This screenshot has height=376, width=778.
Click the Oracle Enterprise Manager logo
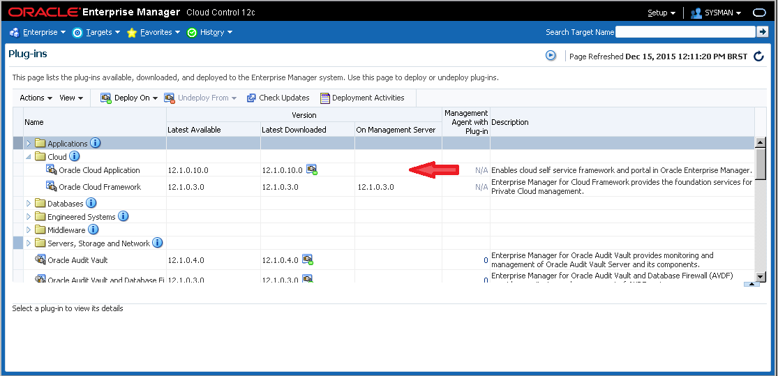pos(94,12)
